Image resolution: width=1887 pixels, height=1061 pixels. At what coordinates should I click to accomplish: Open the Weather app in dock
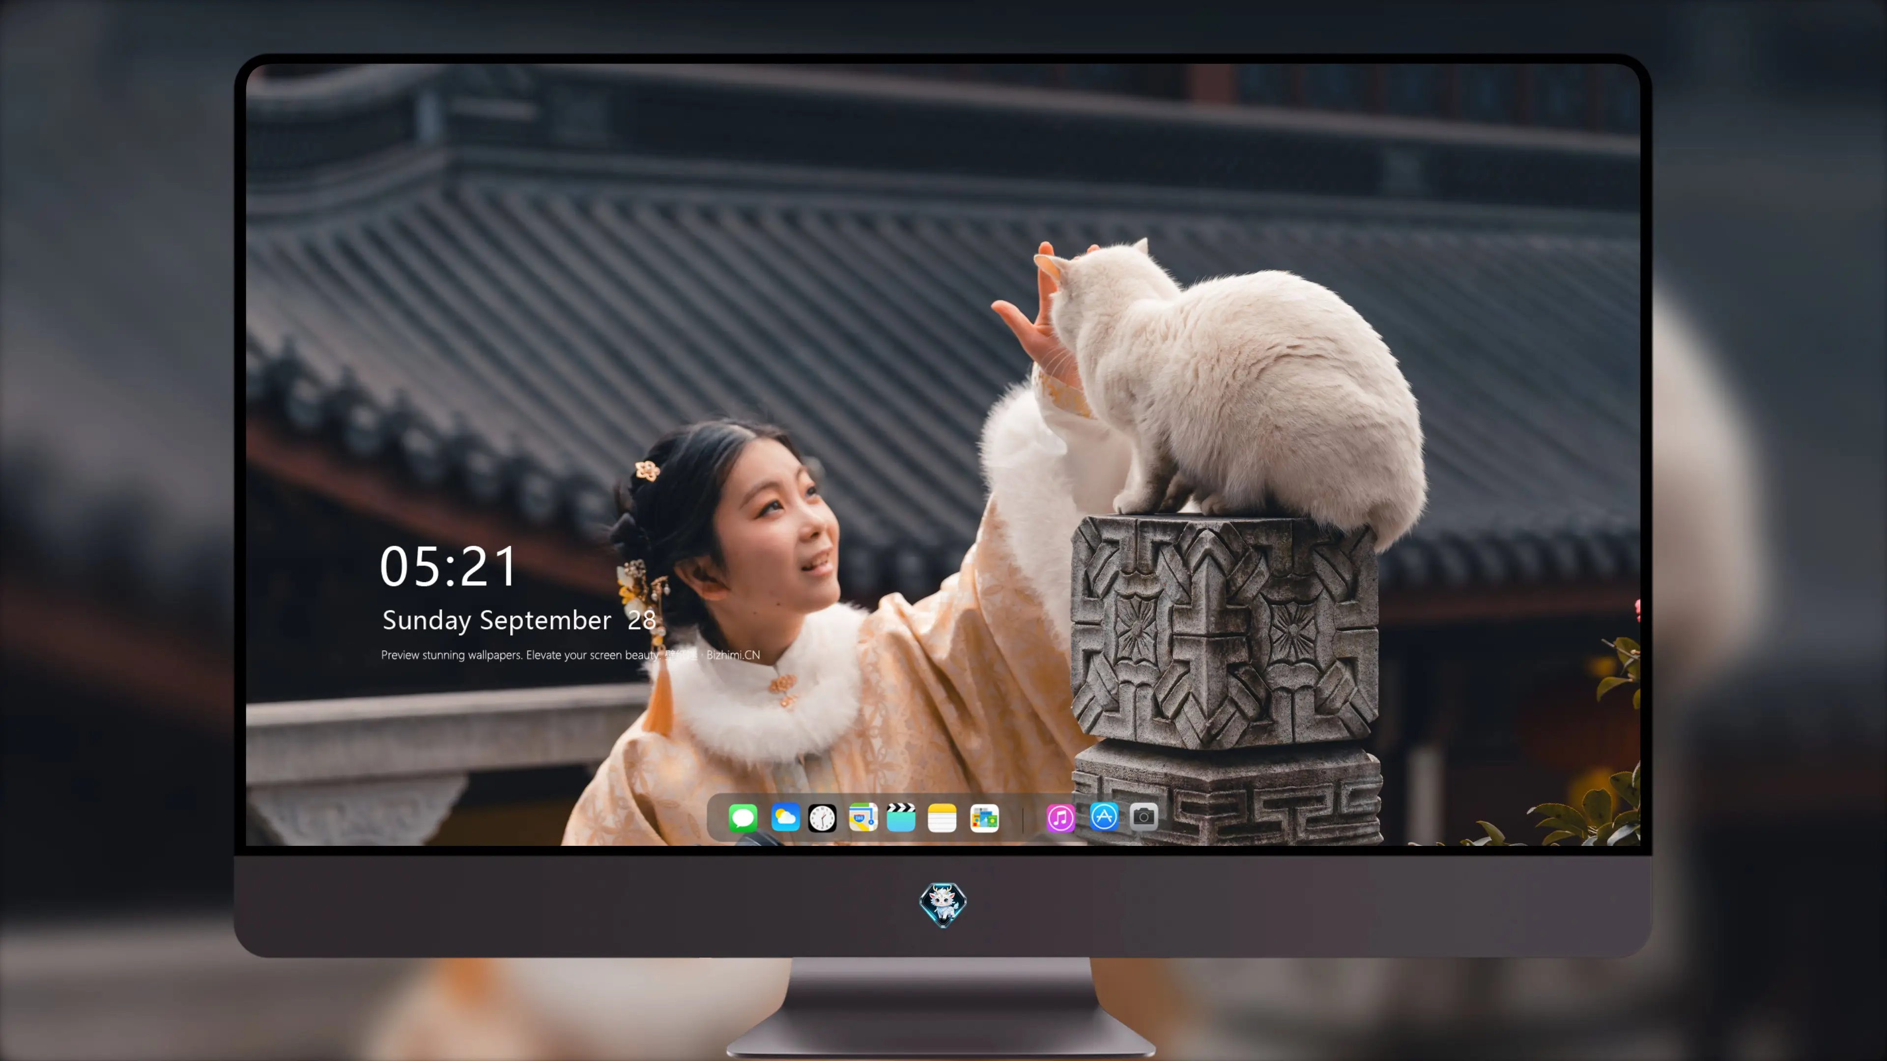tap(785, 818)
